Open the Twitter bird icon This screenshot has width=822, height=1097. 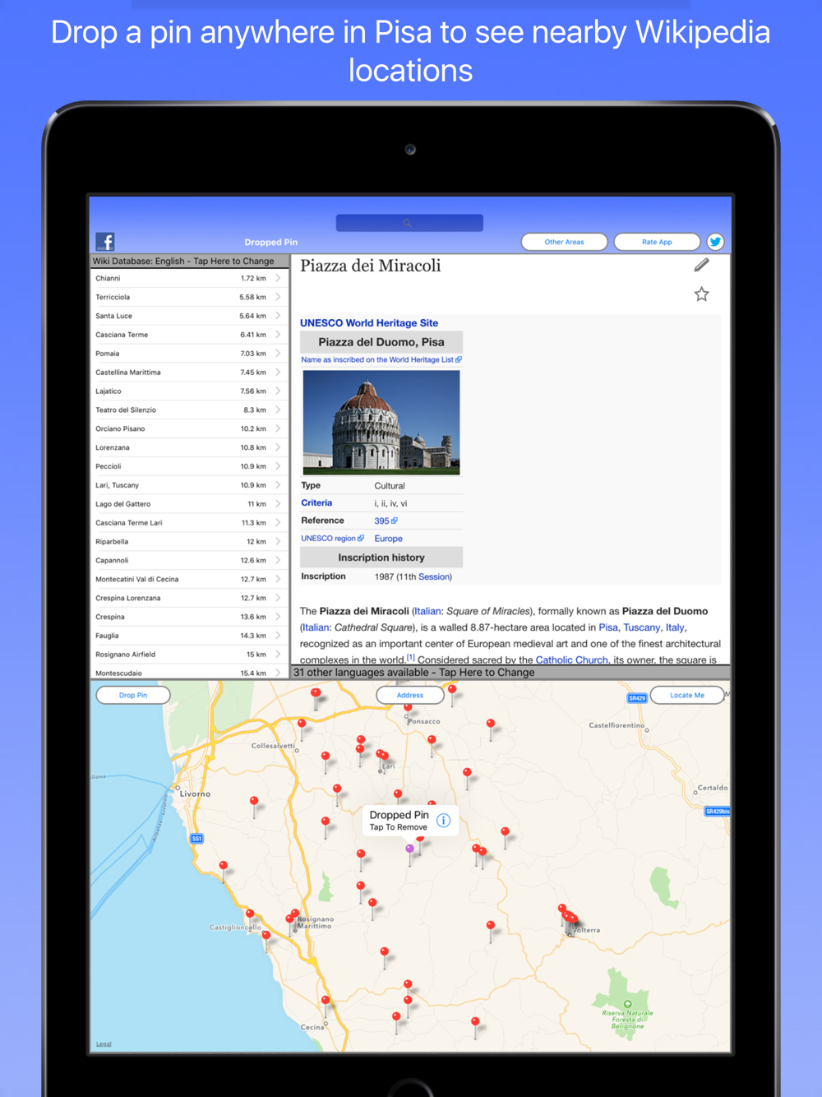click(715, 242)
